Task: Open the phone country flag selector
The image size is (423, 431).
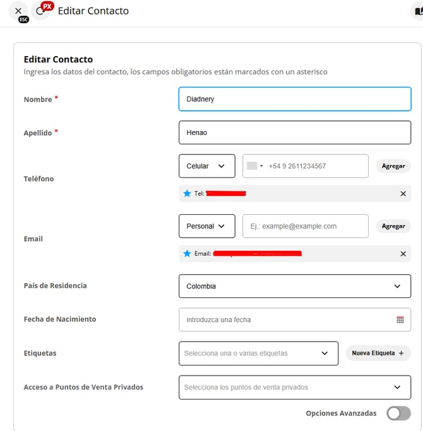Action: 255,166
